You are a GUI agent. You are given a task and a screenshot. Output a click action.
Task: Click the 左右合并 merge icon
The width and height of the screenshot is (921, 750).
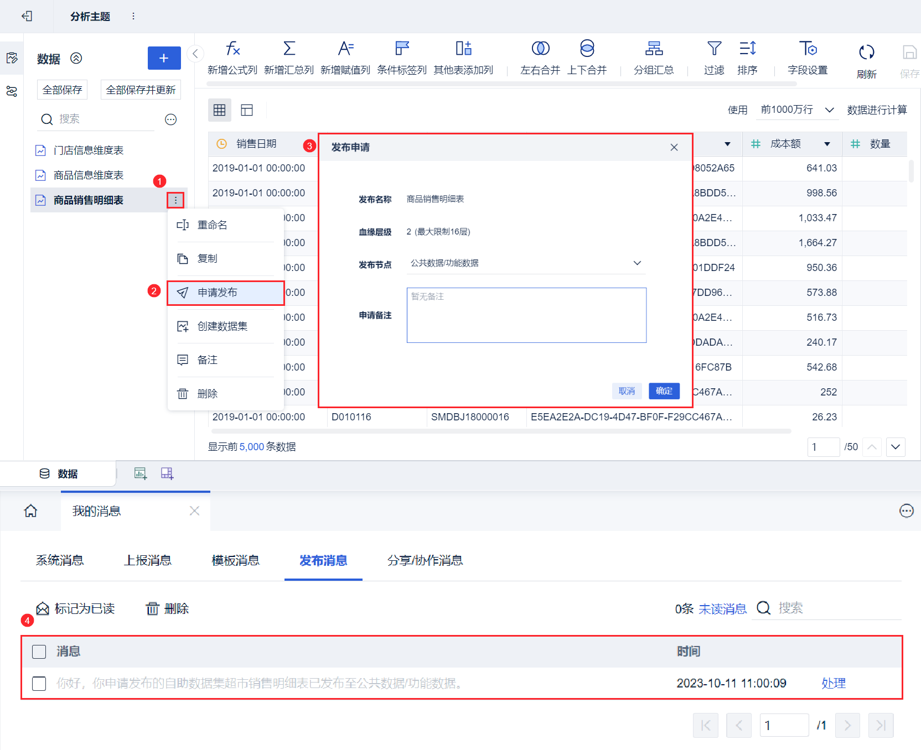coord(540,49)
